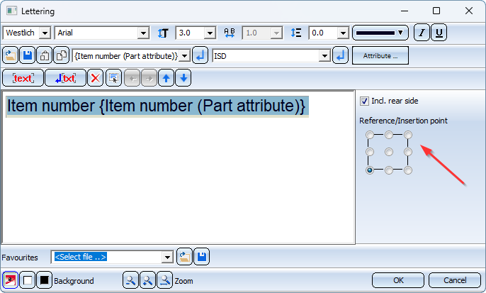Screen dimensions: 486x293
Task: Expand the 3.0 text height dropdown
Action: click(x=210, y=33)
